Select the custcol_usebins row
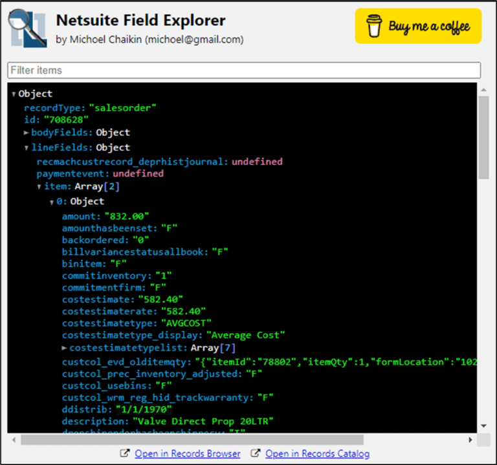This screenshot has width=497, height=465. (x=116, y=386)
